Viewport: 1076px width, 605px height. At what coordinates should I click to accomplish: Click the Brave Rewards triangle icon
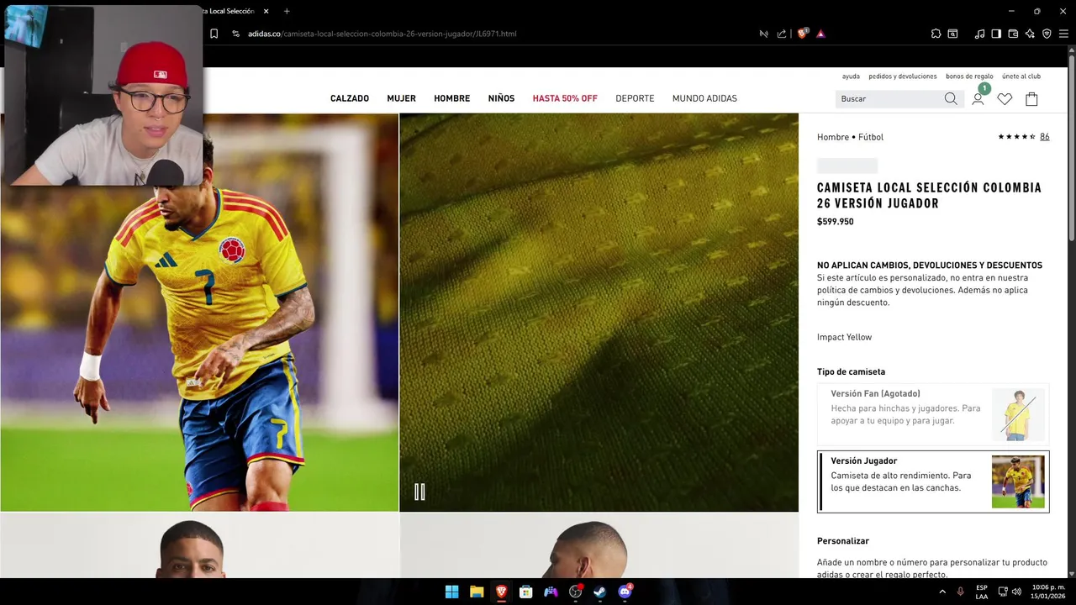click(820, 34)
